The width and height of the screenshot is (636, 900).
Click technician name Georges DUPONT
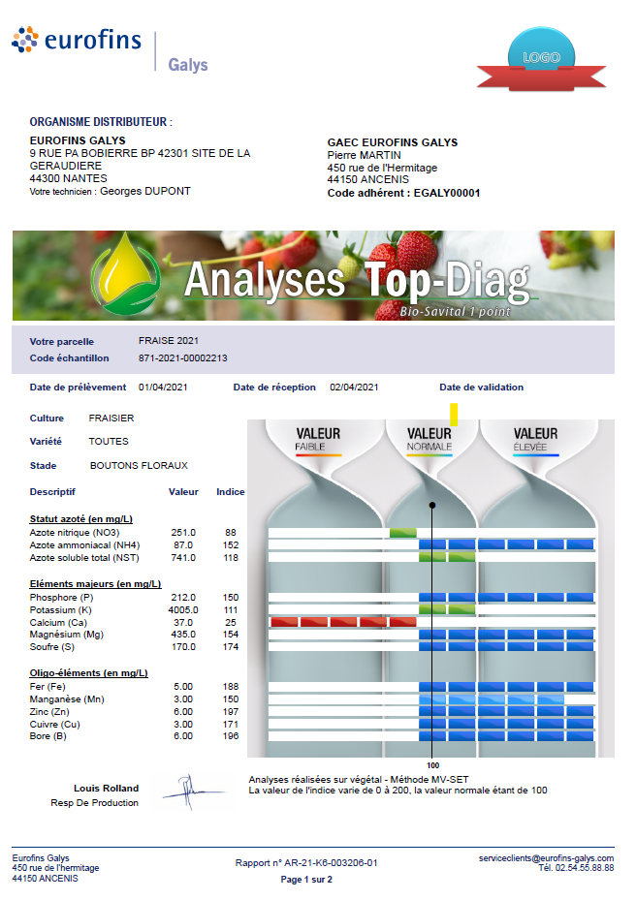pyautogui.click(x=145, y=191)
